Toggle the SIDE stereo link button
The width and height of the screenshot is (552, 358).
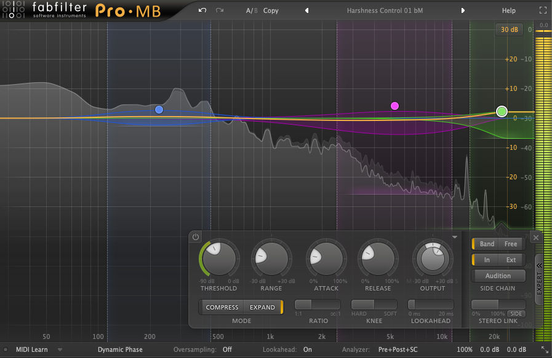coord(516,314)
